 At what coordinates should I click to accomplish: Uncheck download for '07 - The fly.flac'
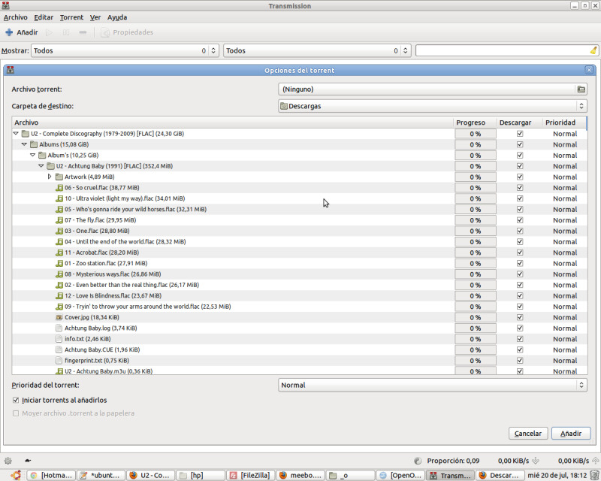(520, 220)
